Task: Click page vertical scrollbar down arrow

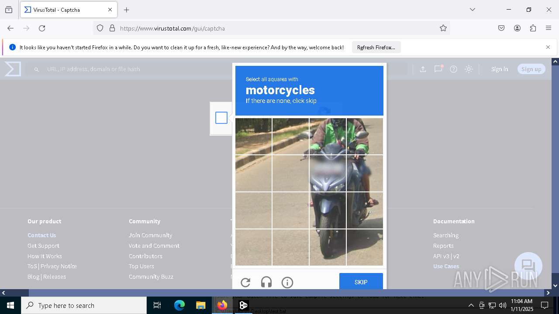Action: pos(555,286)
